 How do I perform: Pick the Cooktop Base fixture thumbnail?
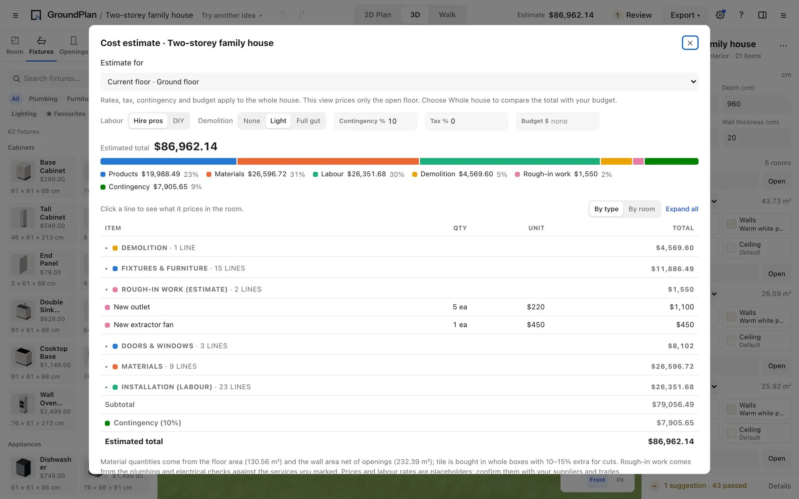coord(23,357)
